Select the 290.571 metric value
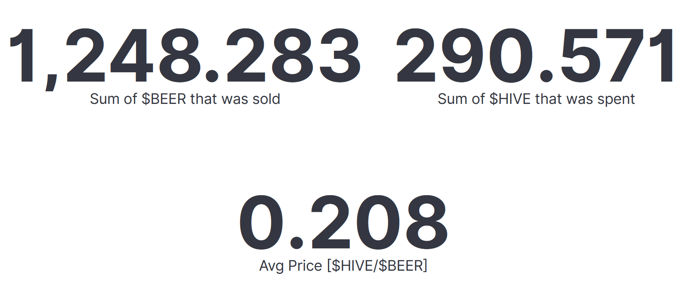Screen dimensions: 681x291 pyautogui.click(x=535, y=56)
